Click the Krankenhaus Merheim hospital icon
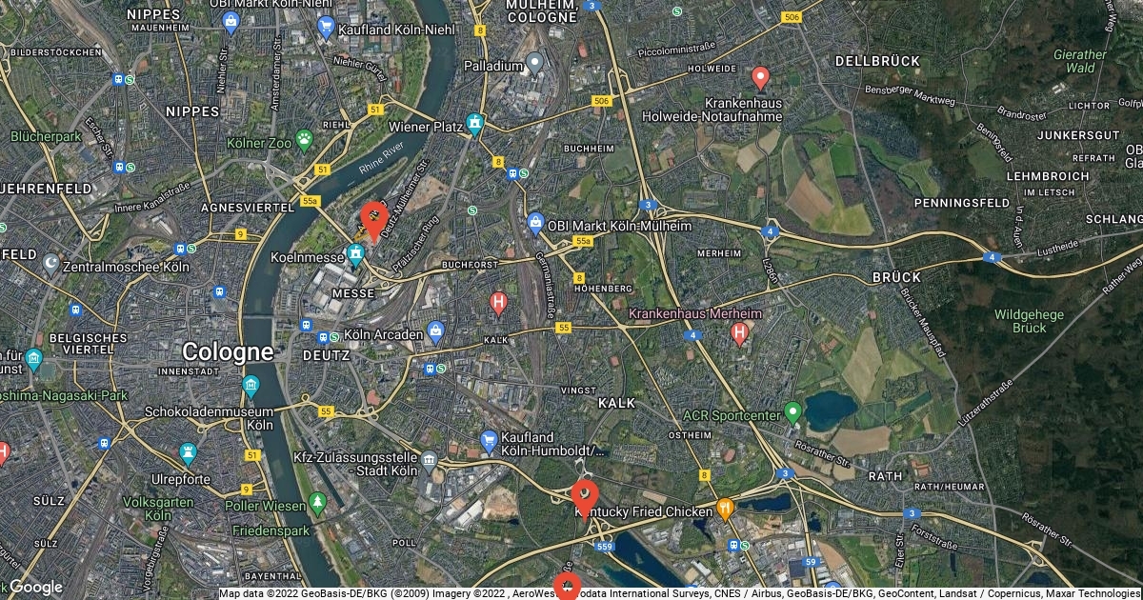This screenshot has width=1143, height=600. [x=739, y=333]
